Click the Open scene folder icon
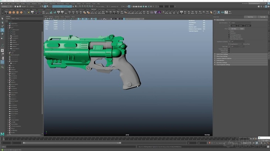270x151 pixels. (x=18, y=7)
